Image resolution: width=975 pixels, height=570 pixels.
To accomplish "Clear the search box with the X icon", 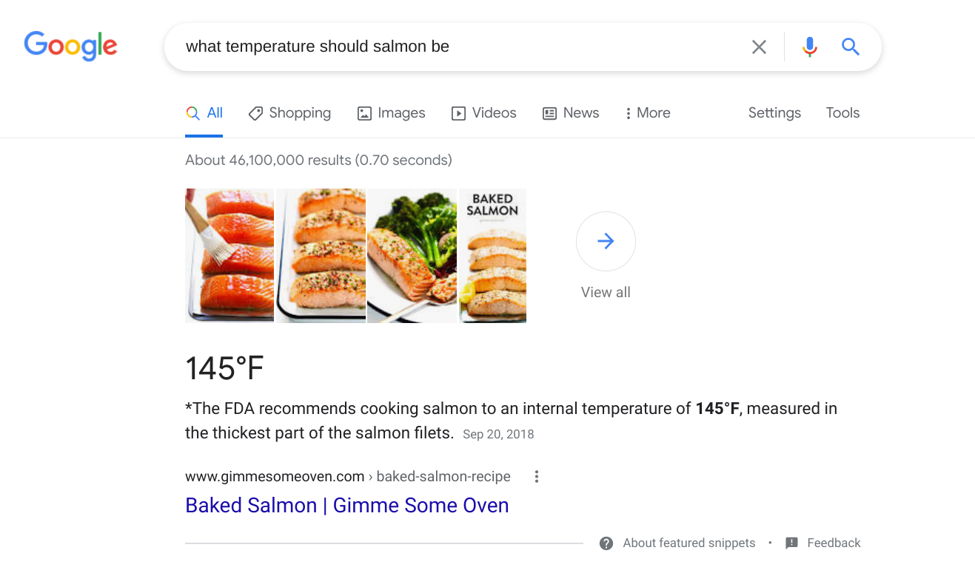I will click(759, 47).
